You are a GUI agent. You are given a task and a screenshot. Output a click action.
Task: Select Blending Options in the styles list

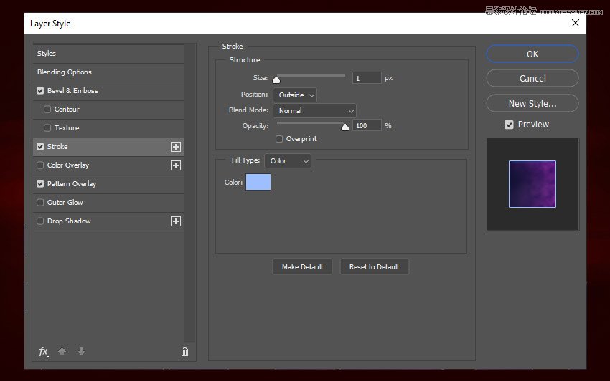[65, 72]
